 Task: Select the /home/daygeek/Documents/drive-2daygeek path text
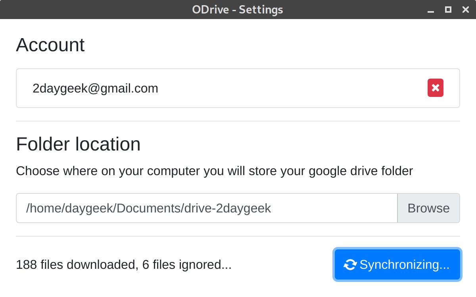(148, 208)
